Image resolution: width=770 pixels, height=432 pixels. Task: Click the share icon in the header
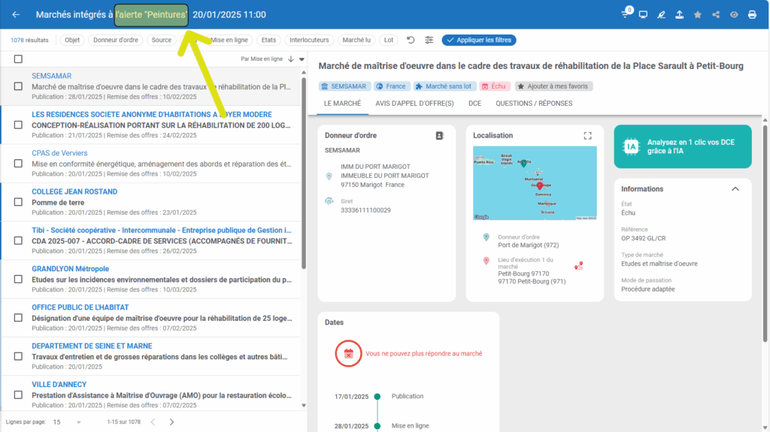pyautogui.click(x=715, y=15)
